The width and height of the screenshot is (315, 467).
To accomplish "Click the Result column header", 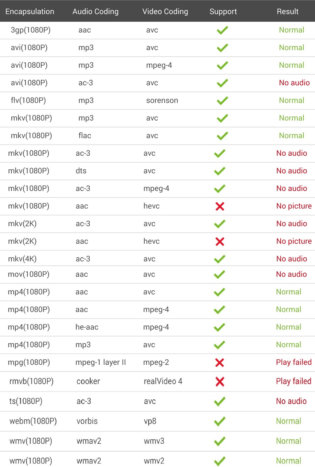I will pyautogui.click(x=288, y=12).
